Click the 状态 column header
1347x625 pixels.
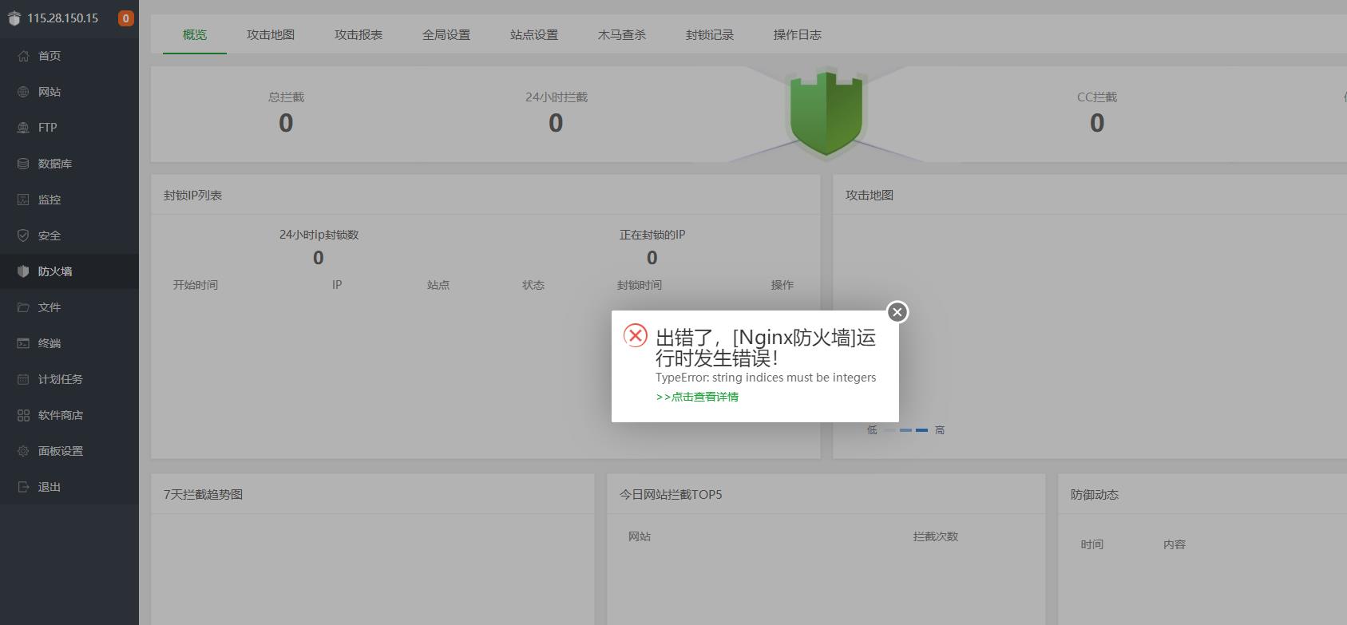click(533, 285)
